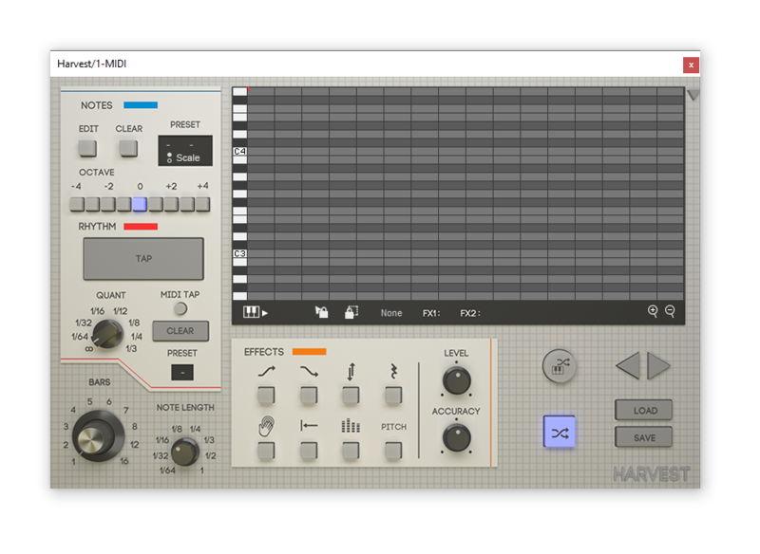Open the Notes PRESET Scale selector
Screen dimensions: 760x554
tap(184, 151)
